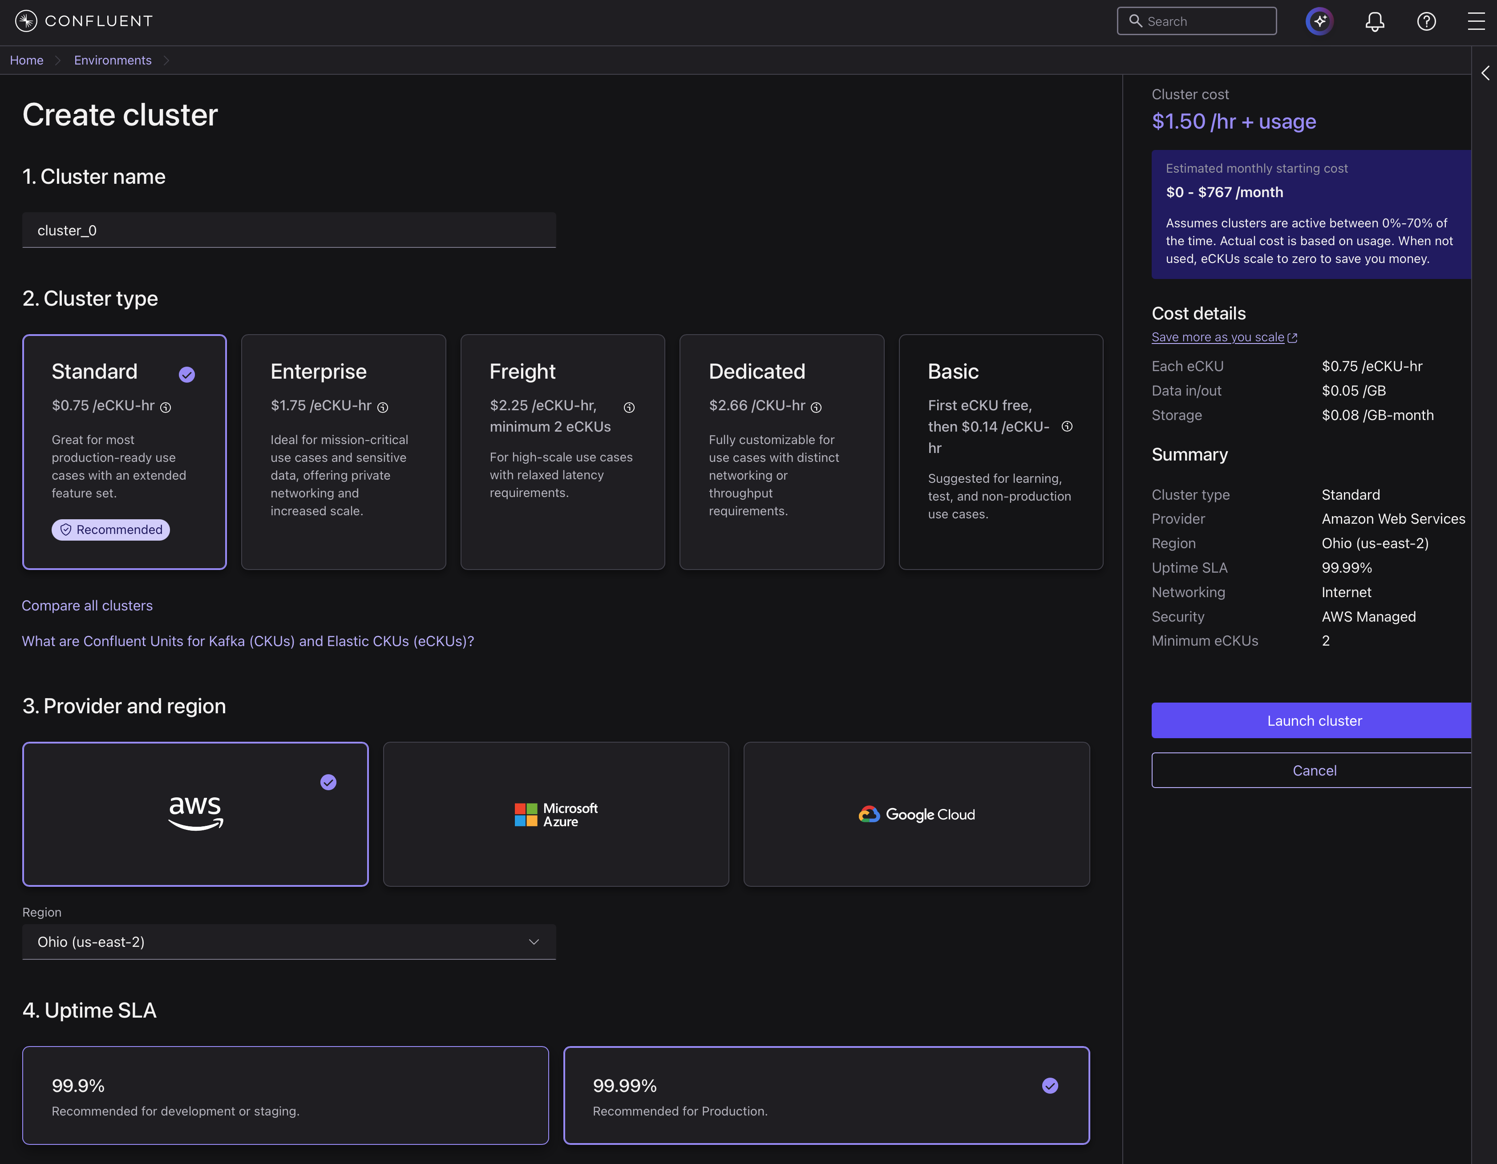Select the Dedicated cluster type card
This screenshot has height=1164, width=1497.
point(781,452)
